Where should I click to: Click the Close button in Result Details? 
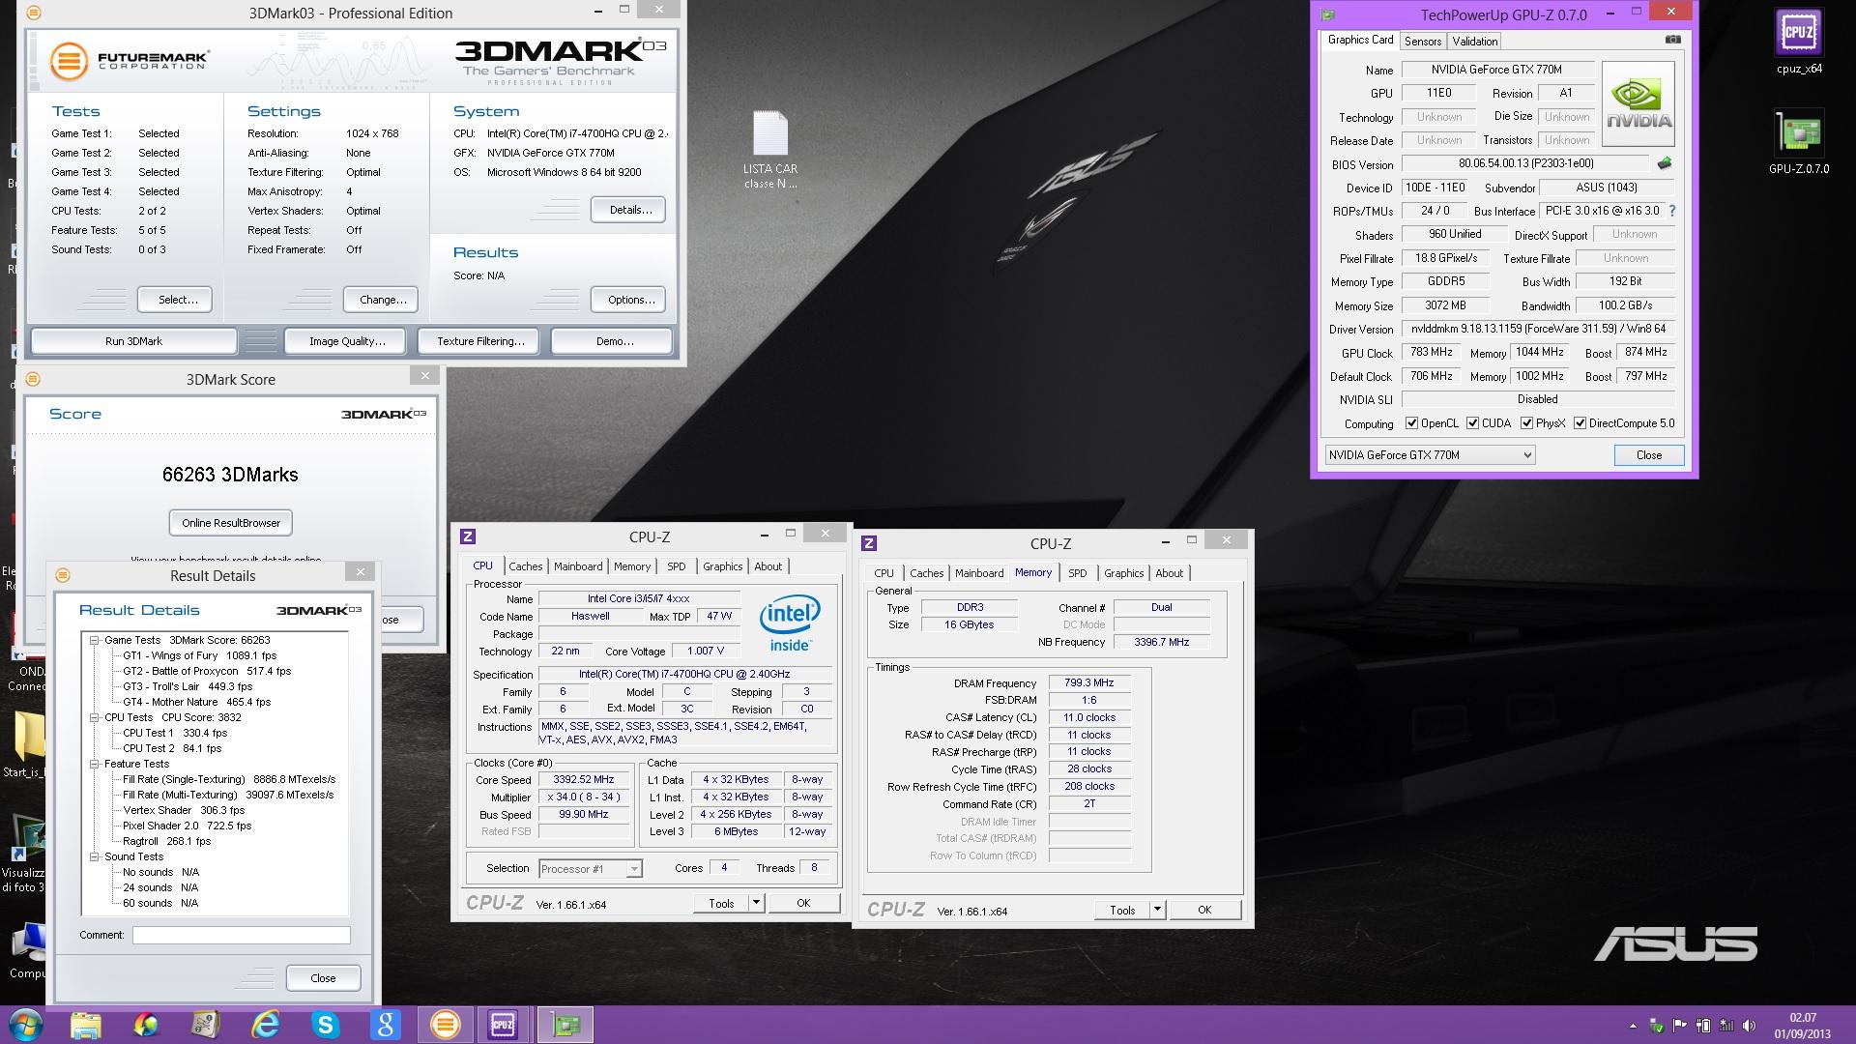(x=323, y=978)
